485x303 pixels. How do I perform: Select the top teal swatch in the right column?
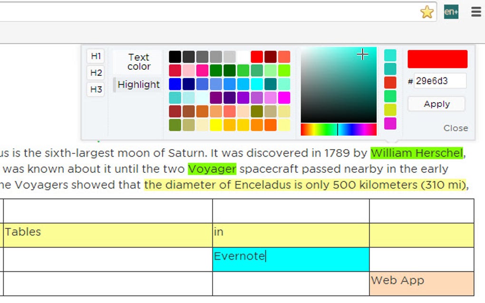coord(390,55)
